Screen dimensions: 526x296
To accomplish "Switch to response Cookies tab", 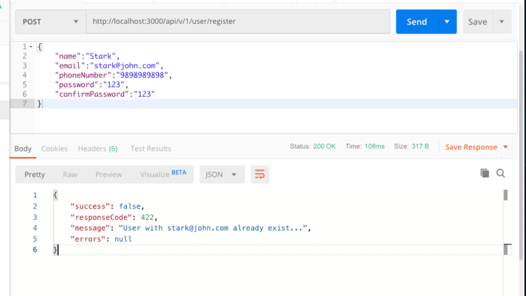I will pyautogui.click(x=54, y=149).
